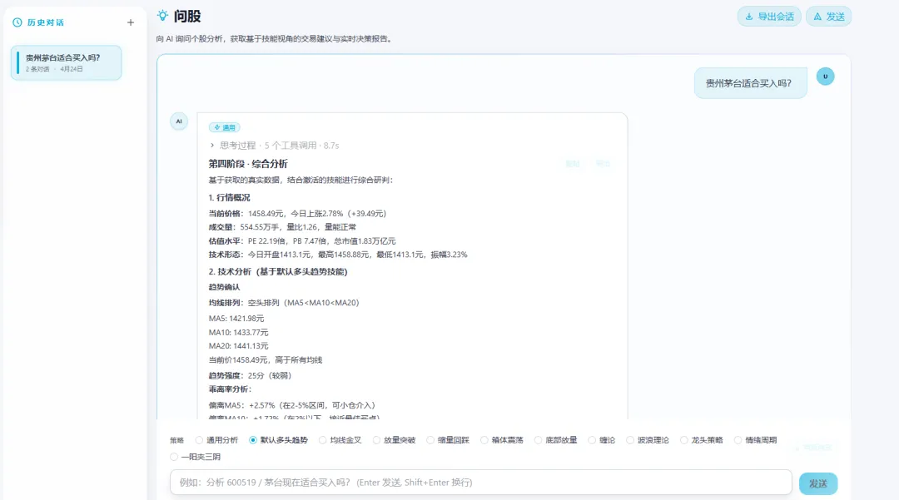The width and height of the screenshot is (899, 500).
Task: Click the MA20: 1441.13元 value
Action: click(x=239, y=346)
